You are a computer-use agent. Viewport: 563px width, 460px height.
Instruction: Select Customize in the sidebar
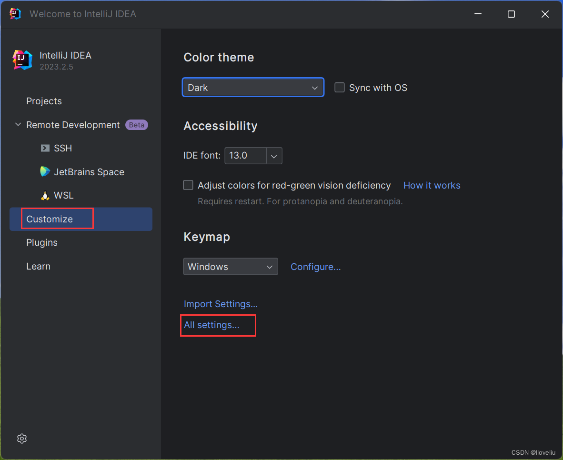pyautogui.click(x=81, y=219)
